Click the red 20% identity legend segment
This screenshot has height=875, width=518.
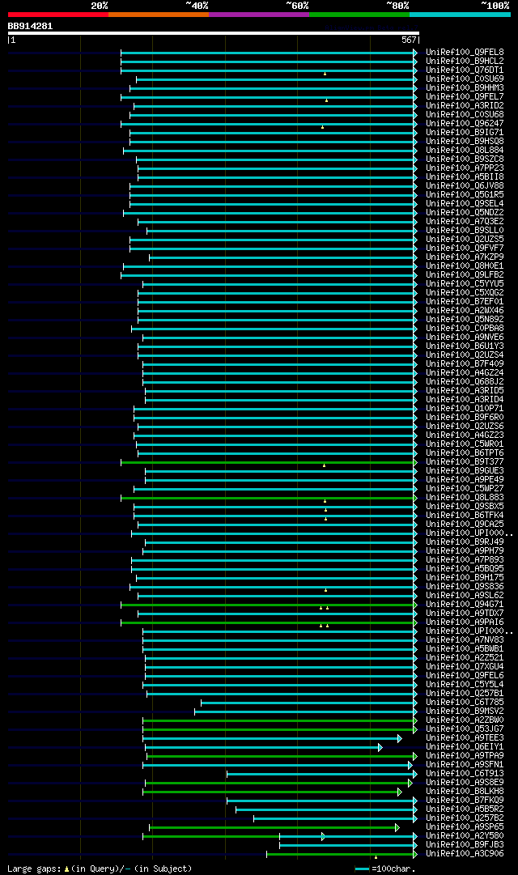pos(58,15)
